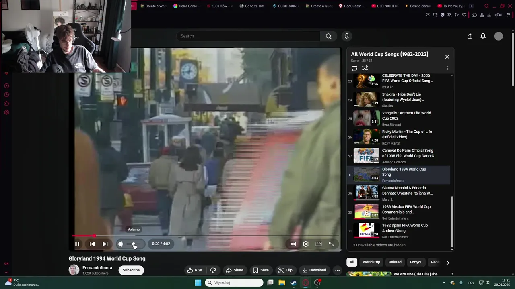Viewport: 515px width, 289px height.
Task: Select the All filter chip
Action: [352, 262]
